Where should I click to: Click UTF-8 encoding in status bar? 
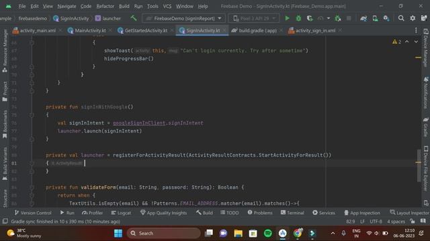376,222
